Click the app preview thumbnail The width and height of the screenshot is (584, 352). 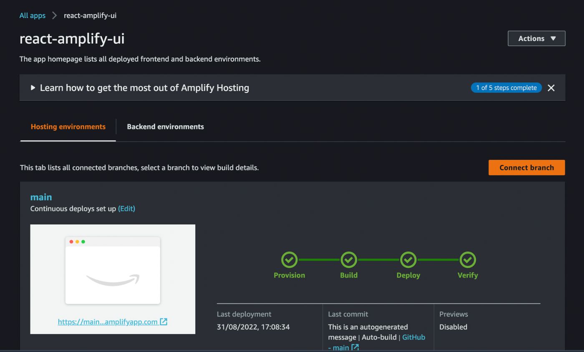pos(113,271)
